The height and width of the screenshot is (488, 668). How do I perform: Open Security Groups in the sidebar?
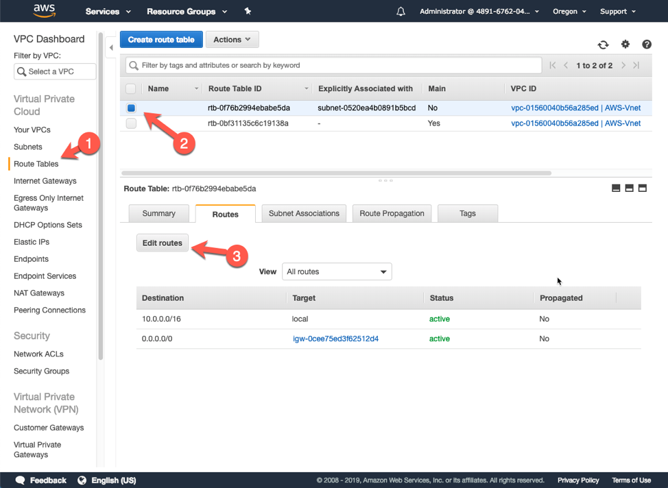point(41,371)
